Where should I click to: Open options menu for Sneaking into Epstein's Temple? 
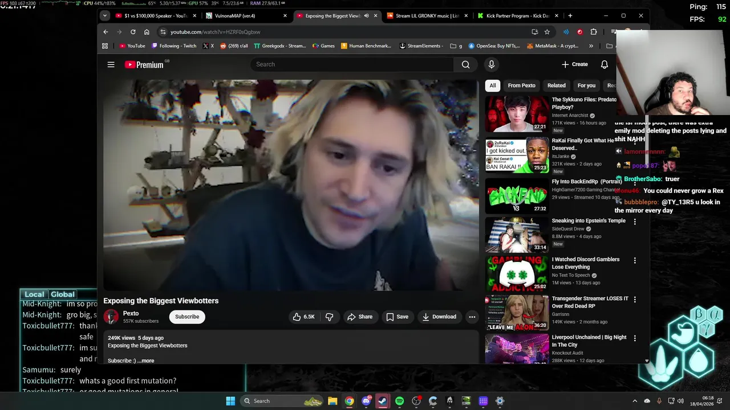tap(635, 222)
